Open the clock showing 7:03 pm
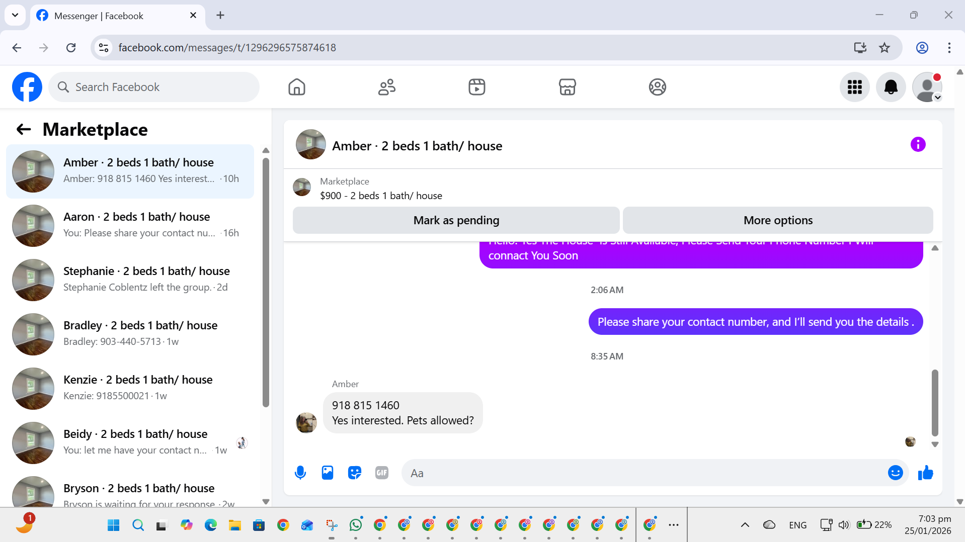Screen dimensions: 965x542 pos(928,525)
